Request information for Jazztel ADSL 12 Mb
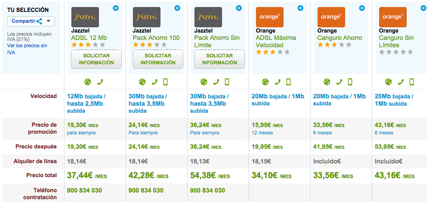This screenshot has width=427, height=202. (97, 59)
